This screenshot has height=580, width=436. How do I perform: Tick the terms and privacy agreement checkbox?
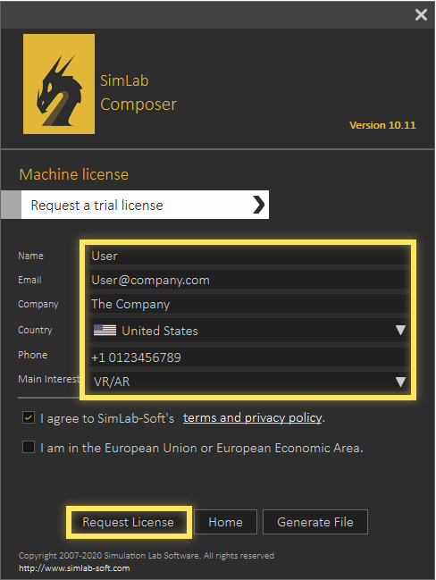pos(29,417)
